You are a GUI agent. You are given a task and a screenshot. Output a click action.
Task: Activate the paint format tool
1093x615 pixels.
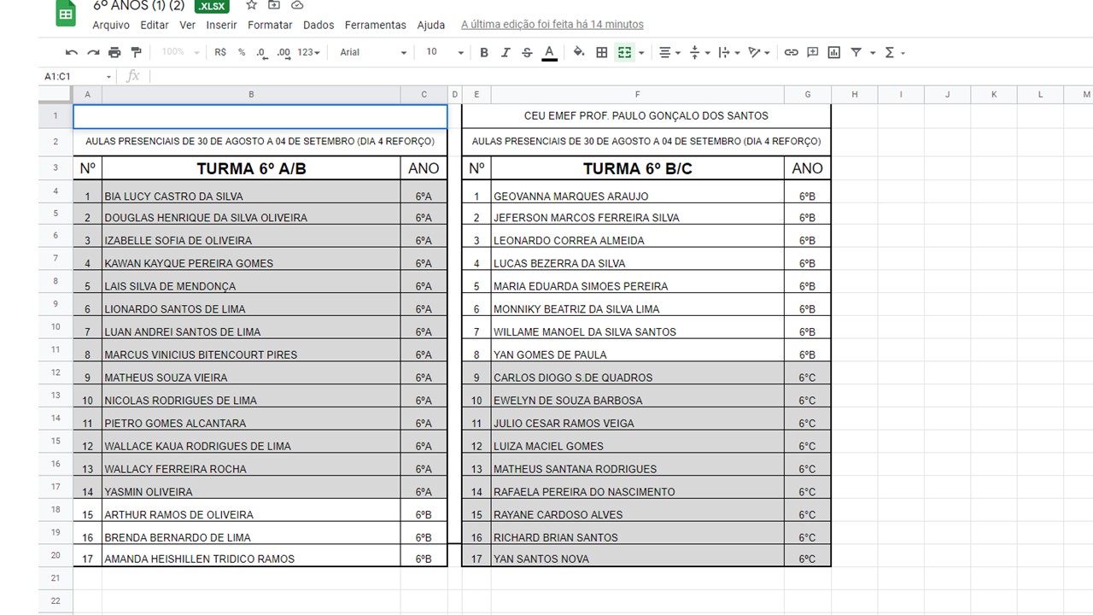click(136, 53)
